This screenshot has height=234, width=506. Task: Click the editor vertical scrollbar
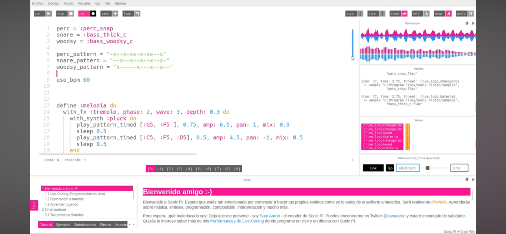pyautogui.click(x=353, y=43)
